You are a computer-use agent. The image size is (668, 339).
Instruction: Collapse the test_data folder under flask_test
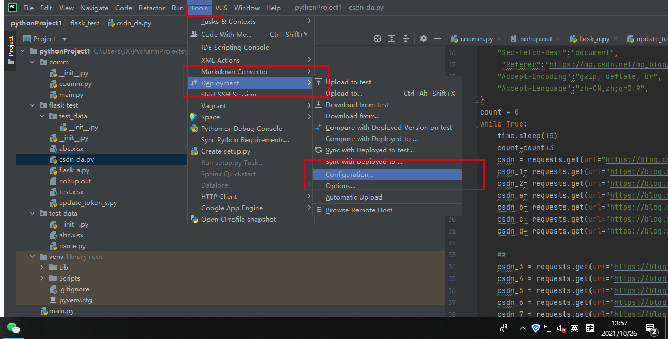(x=42, y=116)
